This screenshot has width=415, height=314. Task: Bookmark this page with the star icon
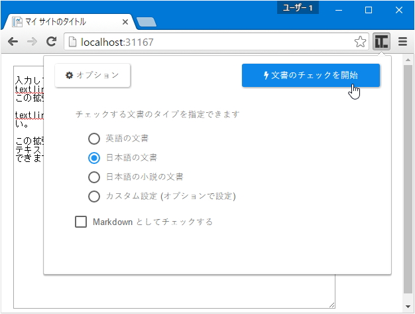pos(360,42)
